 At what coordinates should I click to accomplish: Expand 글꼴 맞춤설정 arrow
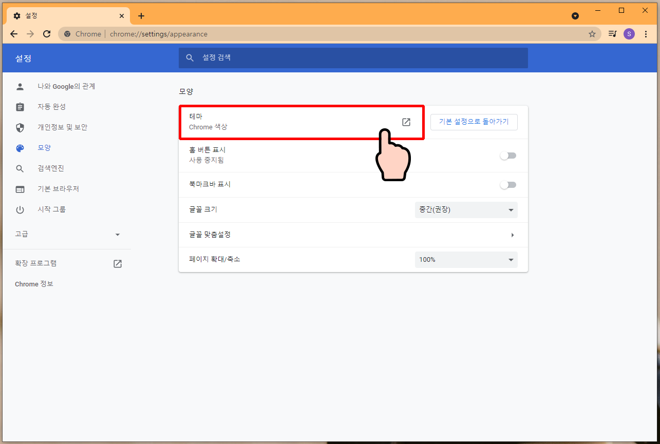(x=512, y=235)
